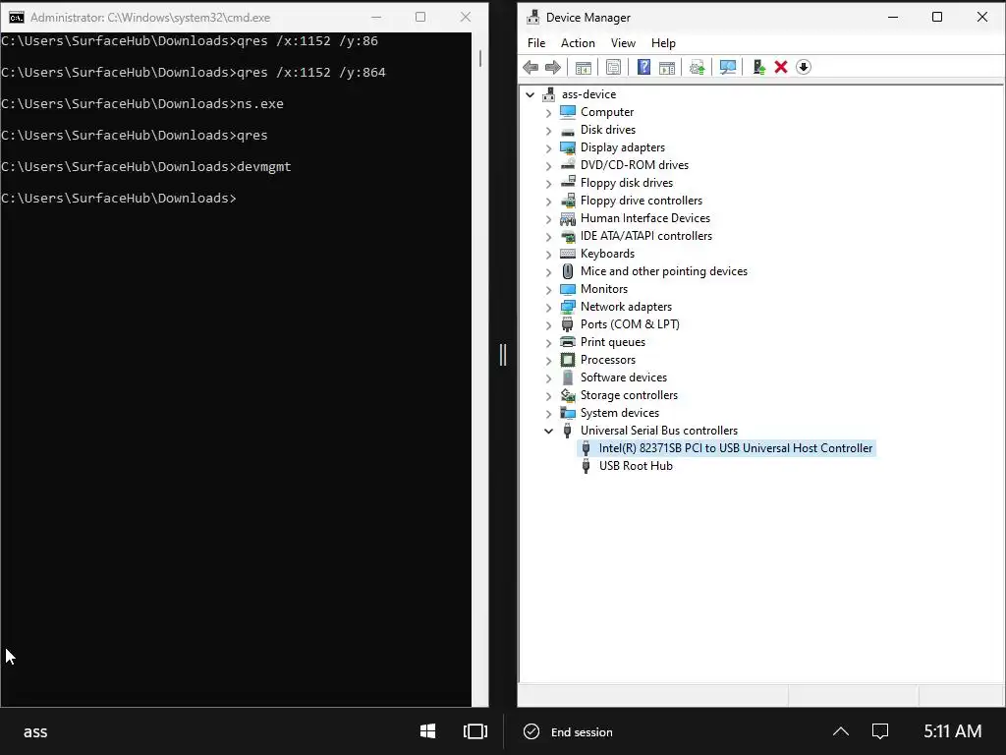The width and height of the screenshot is (1006, 755).
Task: Click the Mice and other pointing devices icon
Action: coord(568,271)
